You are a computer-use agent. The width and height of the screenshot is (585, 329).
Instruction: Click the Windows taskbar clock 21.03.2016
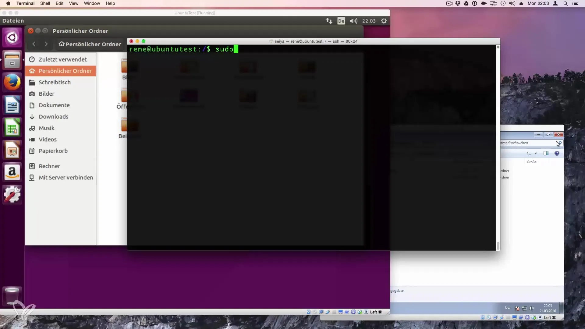pyautogui.click(x=548, y=308)
